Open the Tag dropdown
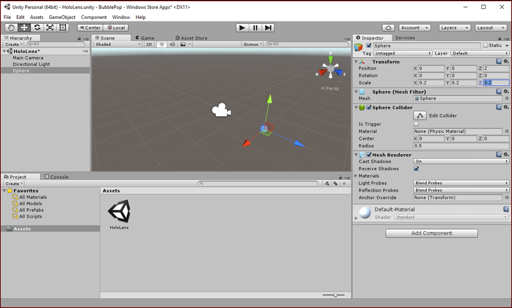The width and height of the screenshot is (512, 308). (402, 53)
